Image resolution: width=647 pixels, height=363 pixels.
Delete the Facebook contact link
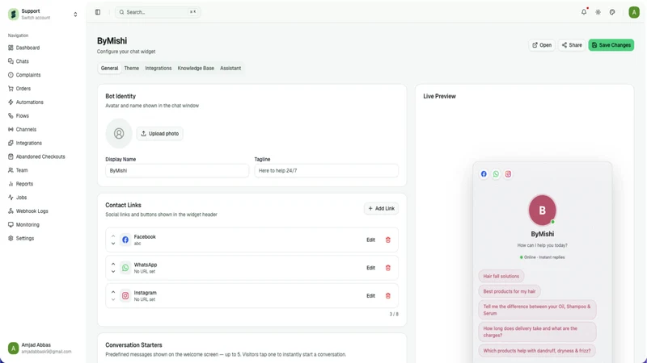[x=388, y=240]
